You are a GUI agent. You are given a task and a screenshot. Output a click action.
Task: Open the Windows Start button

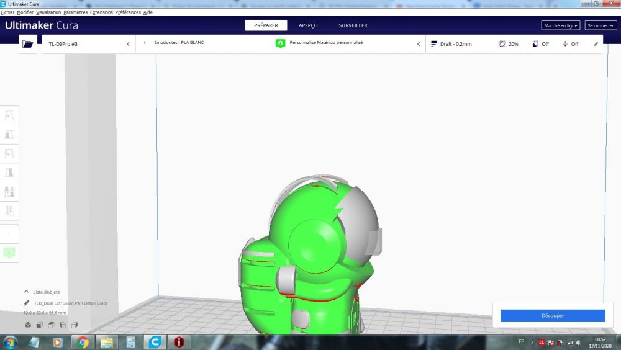click(x=10, y=342)
